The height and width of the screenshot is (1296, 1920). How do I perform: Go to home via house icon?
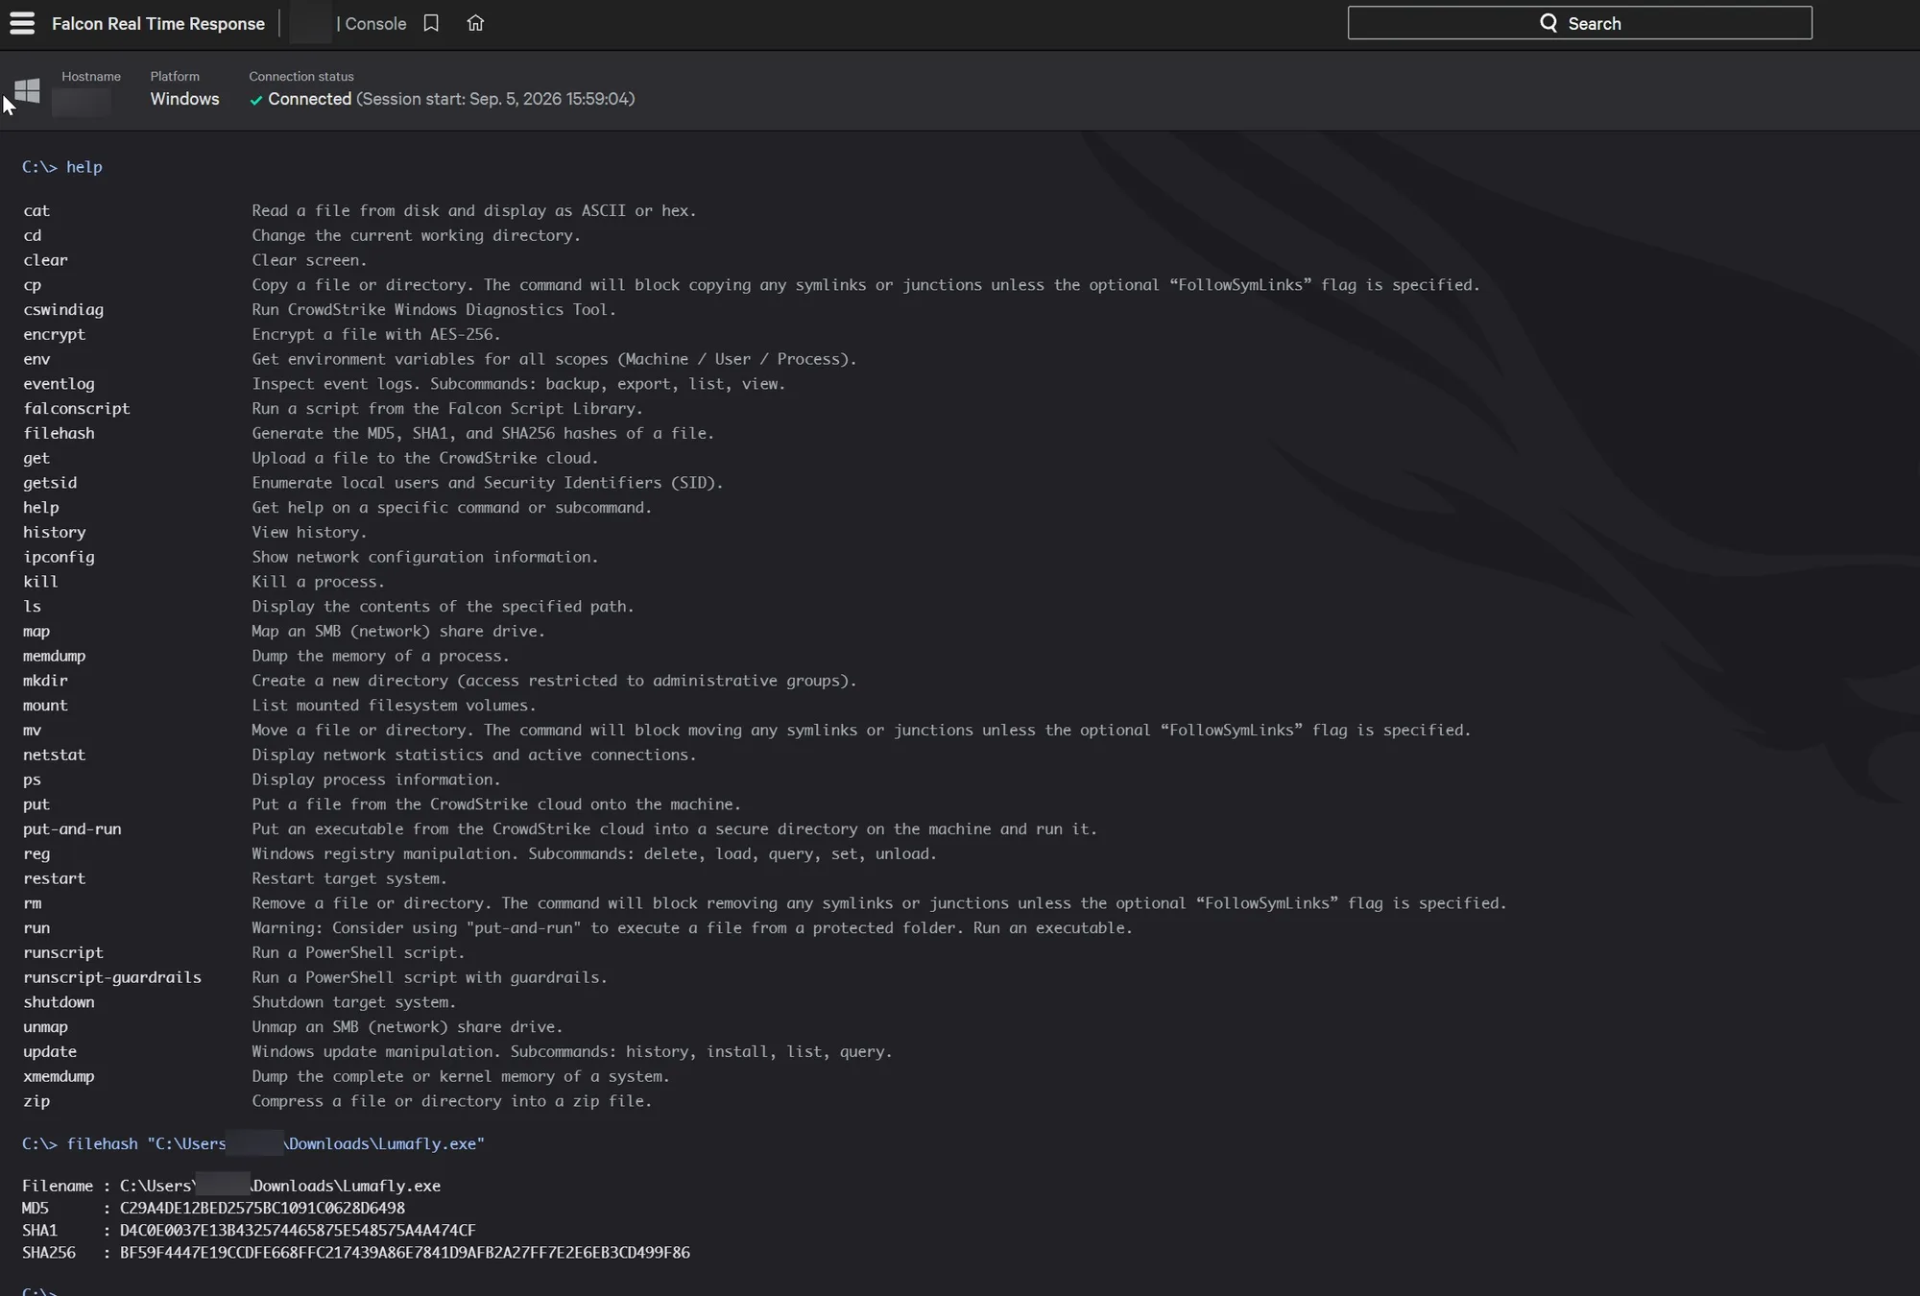[475, 23]
